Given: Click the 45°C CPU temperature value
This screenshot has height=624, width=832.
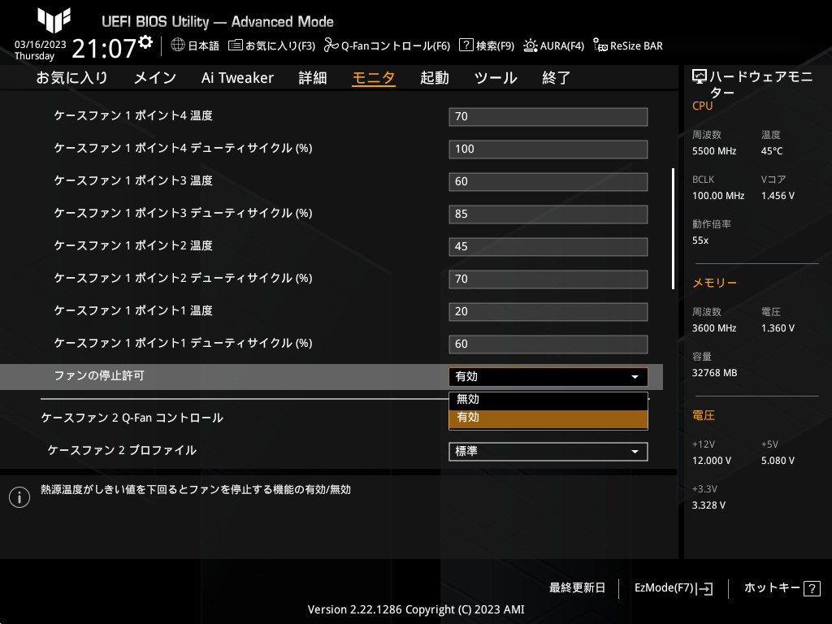Looking at the screenshot, I should pos(772,151).
